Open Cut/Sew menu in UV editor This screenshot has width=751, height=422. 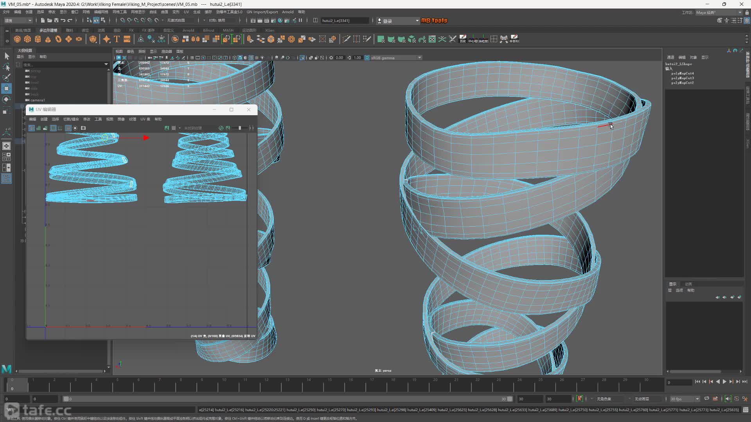(71, 119)
